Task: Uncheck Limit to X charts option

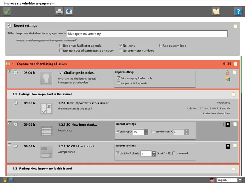Action: coord(117,153)
